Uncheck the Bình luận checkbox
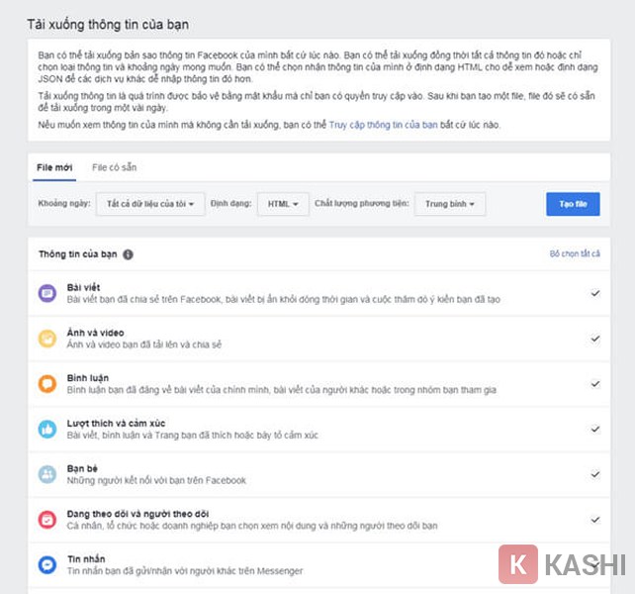The width and height of the screenshot is (635, 594). [594, 384]
